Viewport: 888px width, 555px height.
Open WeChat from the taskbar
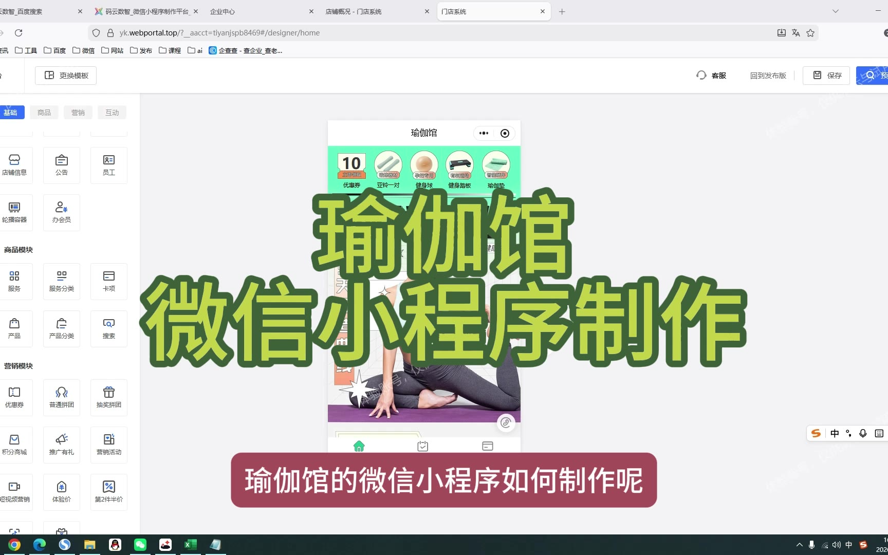click(x=140, y=545)
